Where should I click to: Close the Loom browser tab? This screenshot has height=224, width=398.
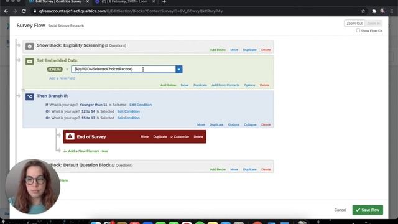point(154,2)
